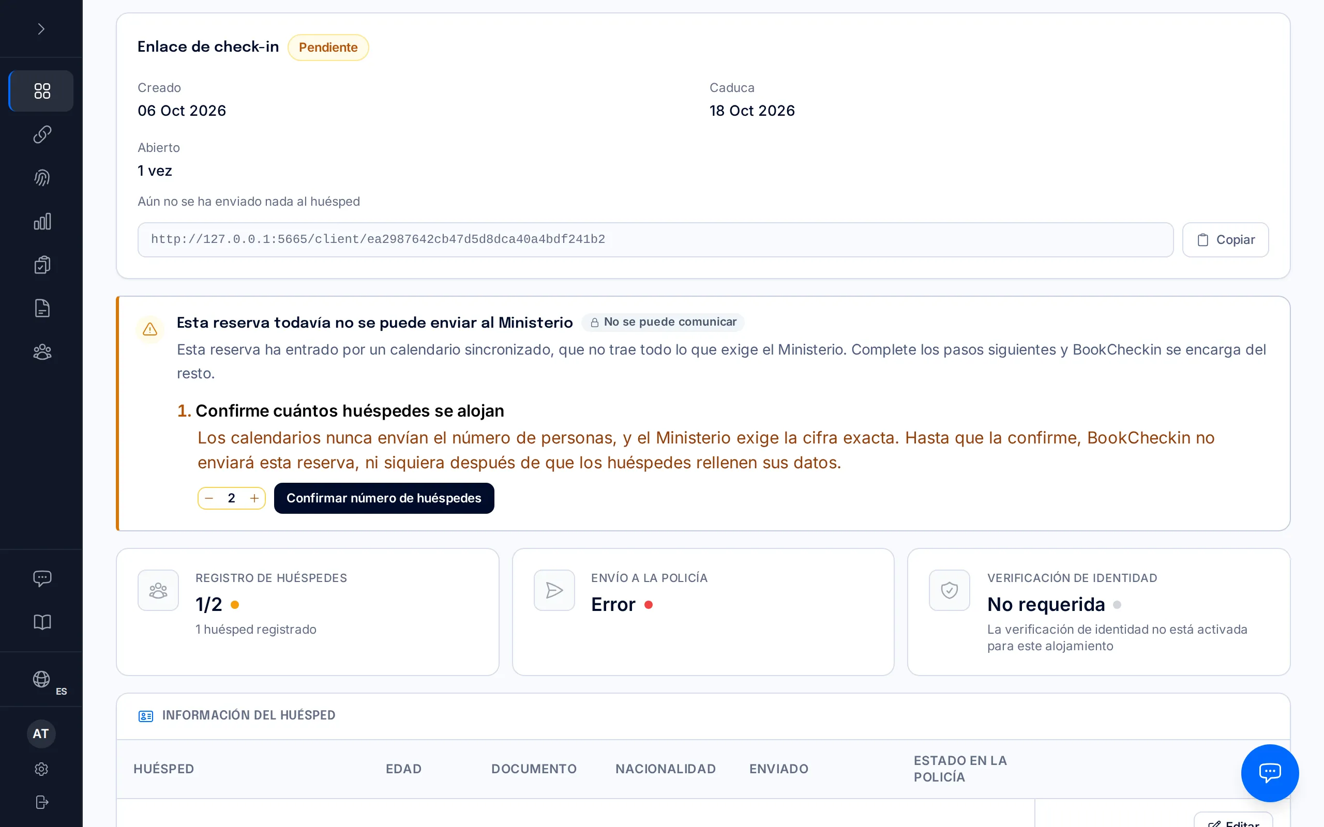Click the expiry date 18 Oct 2026

point(753,111)
